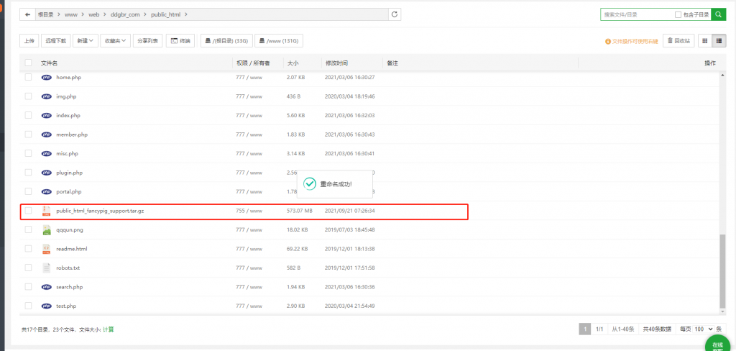Expand path chevron after ddgbr_com

pos(145,14)
